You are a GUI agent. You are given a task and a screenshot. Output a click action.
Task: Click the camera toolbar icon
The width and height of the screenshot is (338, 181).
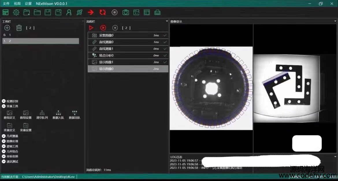coord(126,12)
